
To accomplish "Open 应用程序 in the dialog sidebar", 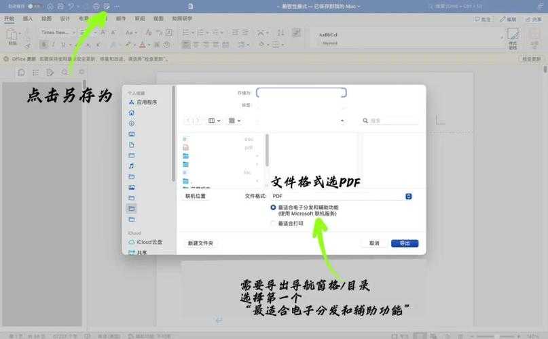I will pyautogui.click(x=146, y=102).
